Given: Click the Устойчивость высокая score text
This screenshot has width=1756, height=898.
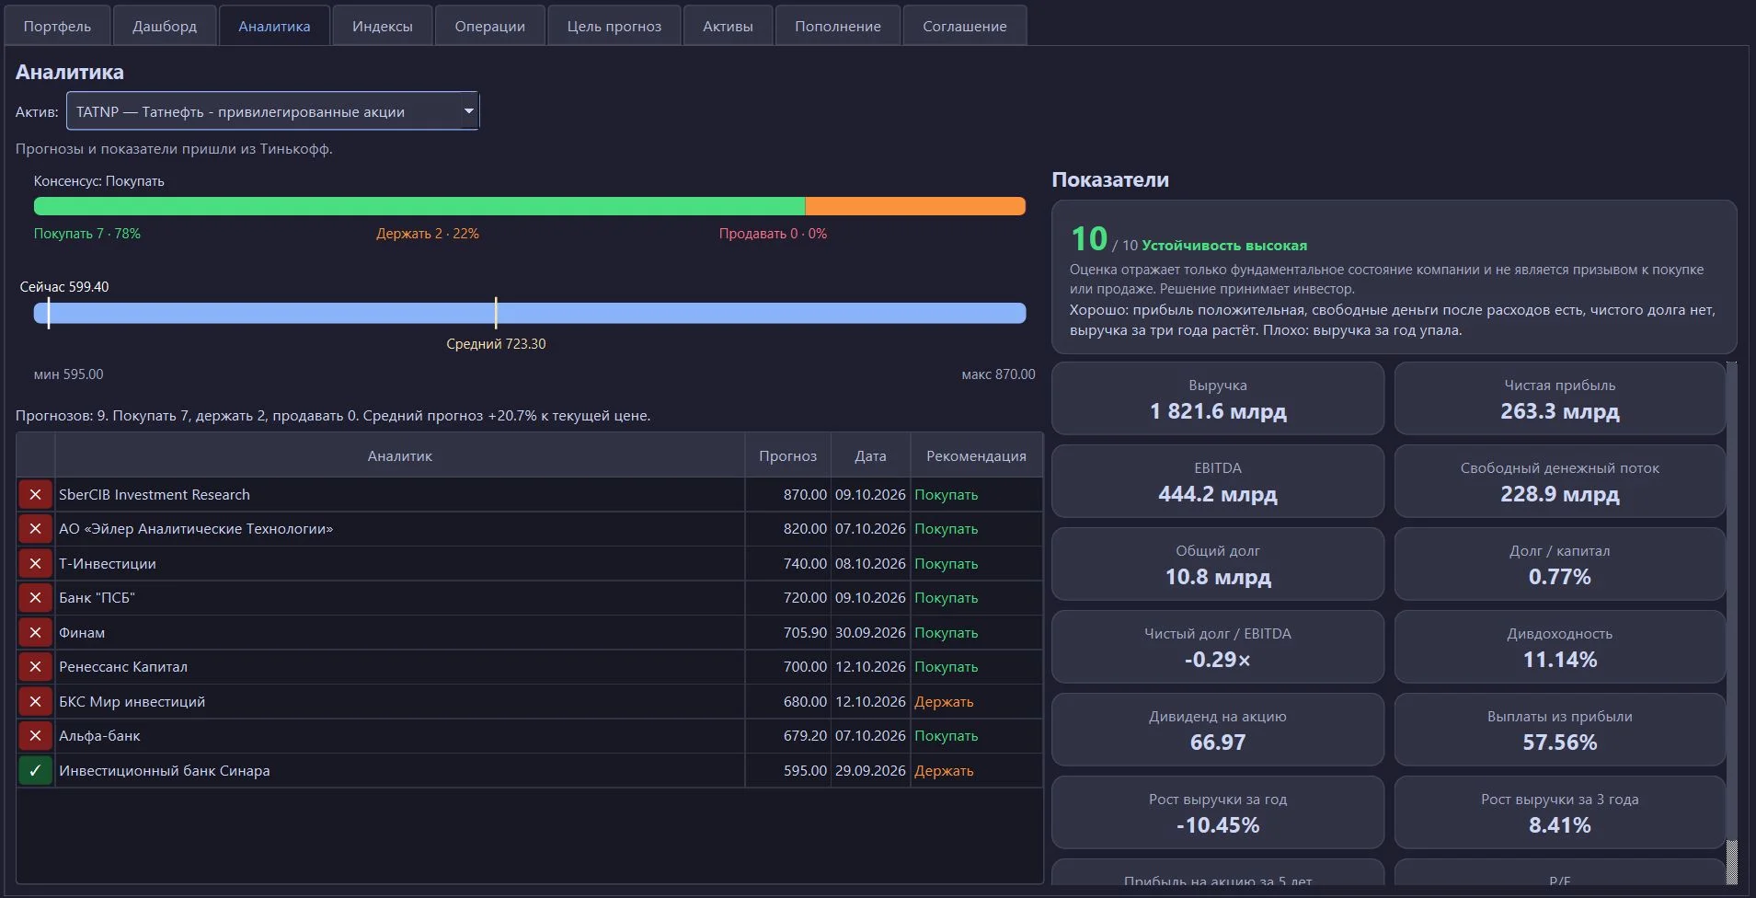Looking at the screenshot, I should 1224,246.
